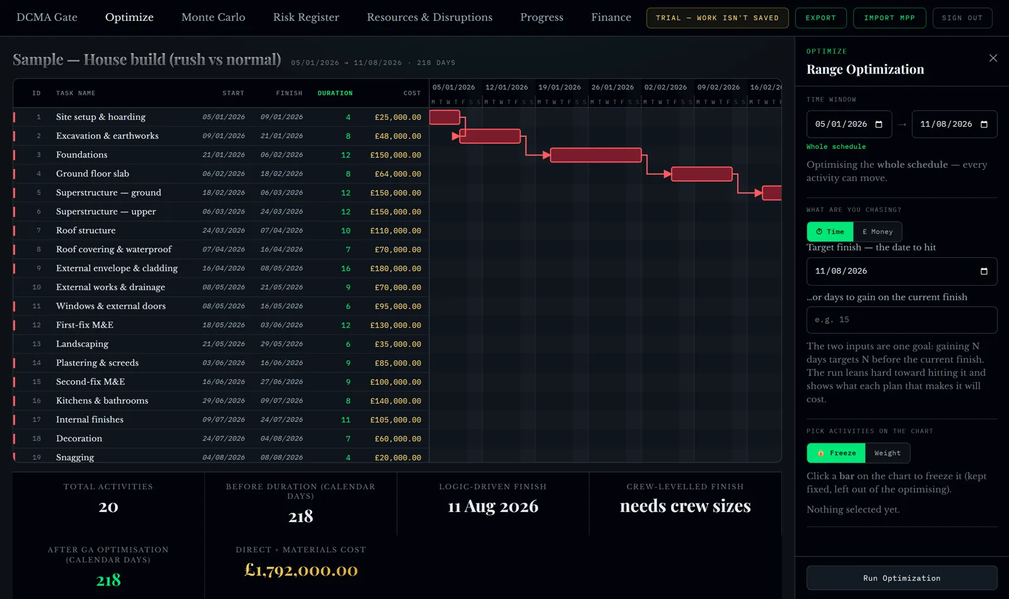Select the Optimize tab
1009x599 pixels.
[129, 18]
